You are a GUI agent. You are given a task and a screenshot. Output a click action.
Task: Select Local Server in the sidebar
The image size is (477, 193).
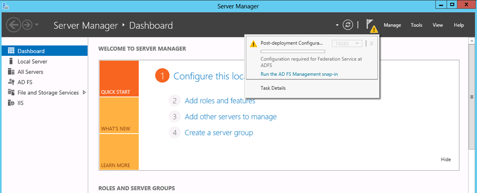point(44,61)
